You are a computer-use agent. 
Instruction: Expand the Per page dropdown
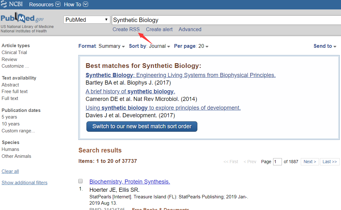(x=191, y=46)
